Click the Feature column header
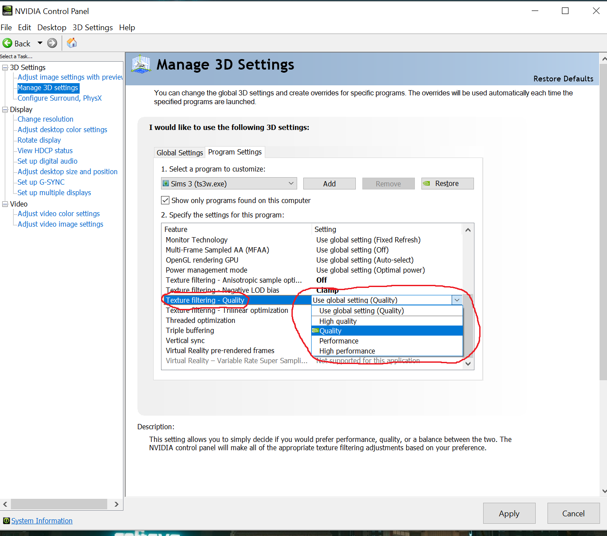The height and width of the screenshot is (536, 607). (237, 229)
